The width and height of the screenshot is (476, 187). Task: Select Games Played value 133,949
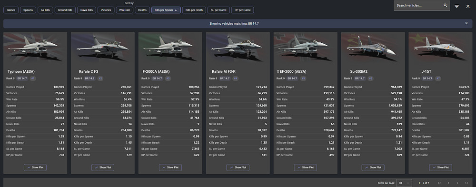click(x=59, y=87)
